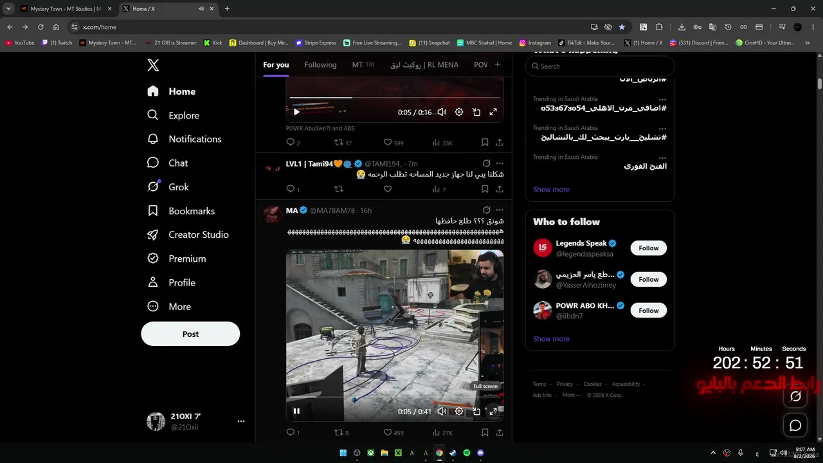Go to Notifications in the sidebar
Image resolution: width=823 pixels, height=463 pixels.
click(185, 139)
